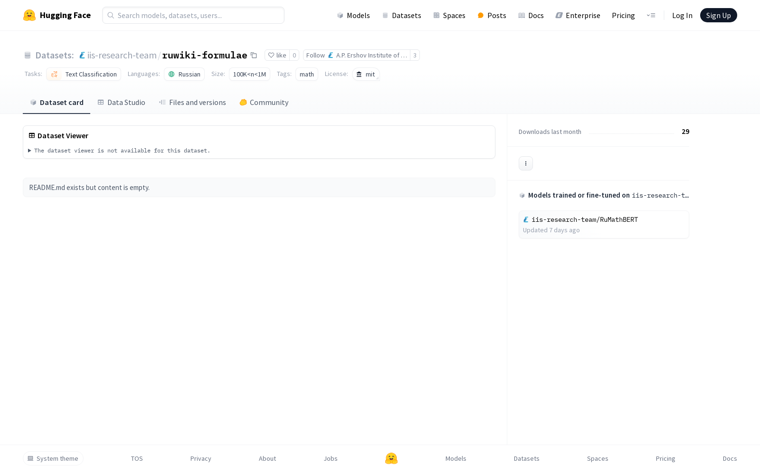Expand the additional navigation menu icon
This screenshot has height=475, width=760.
tap(651, 15)
